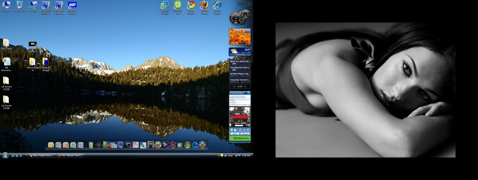Skip to next Pandora song
The image size is (478, 180).
pyautogui.click(x=244, y=130)
